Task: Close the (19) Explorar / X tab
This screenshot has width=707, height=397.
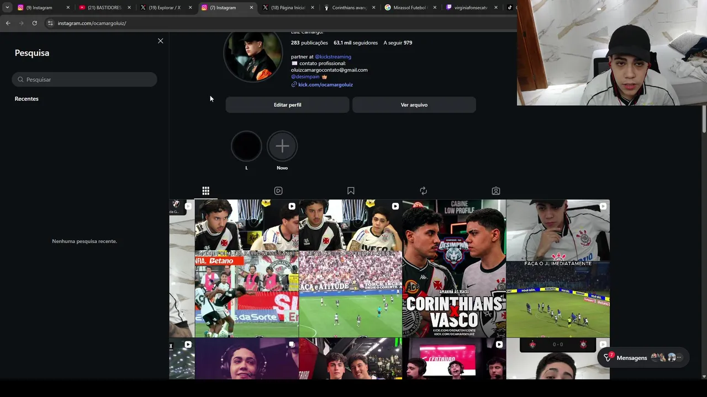Action: 191,8
